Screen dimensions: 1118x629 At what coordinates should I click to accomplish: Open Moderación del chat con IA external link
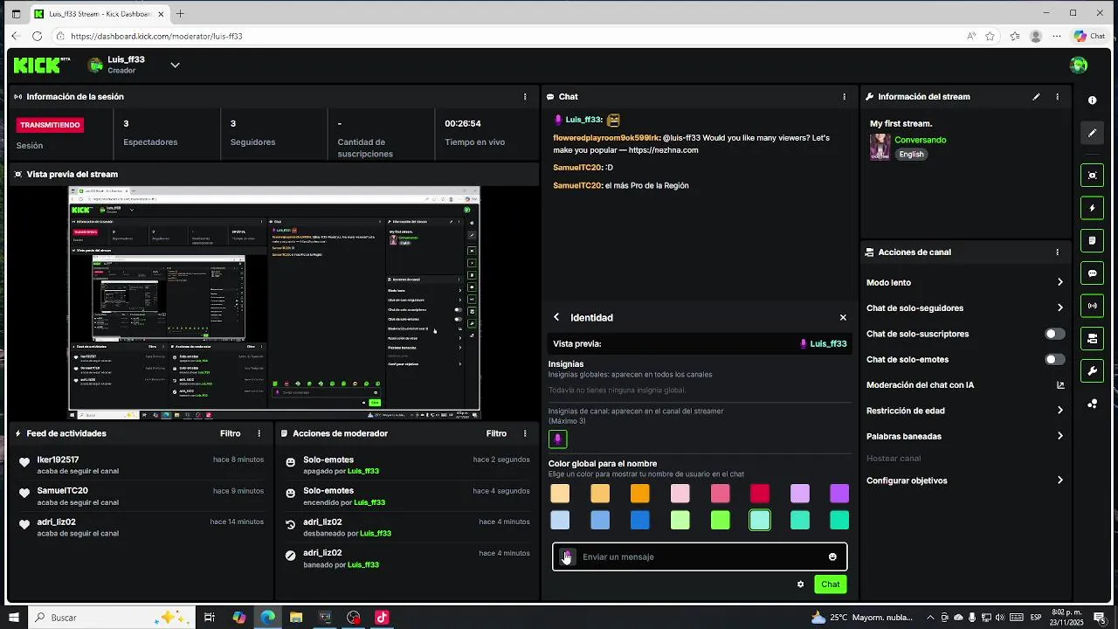pyautogui.click(x=1060, y=385)
